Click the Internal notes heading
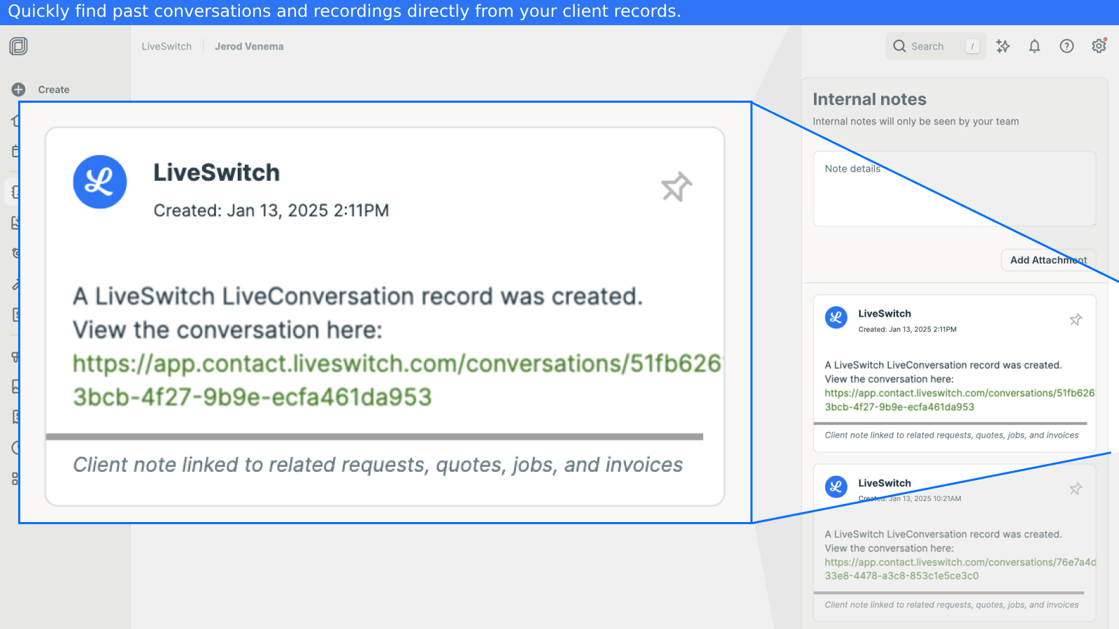1119x629 pixels. [x=869, y=99]
